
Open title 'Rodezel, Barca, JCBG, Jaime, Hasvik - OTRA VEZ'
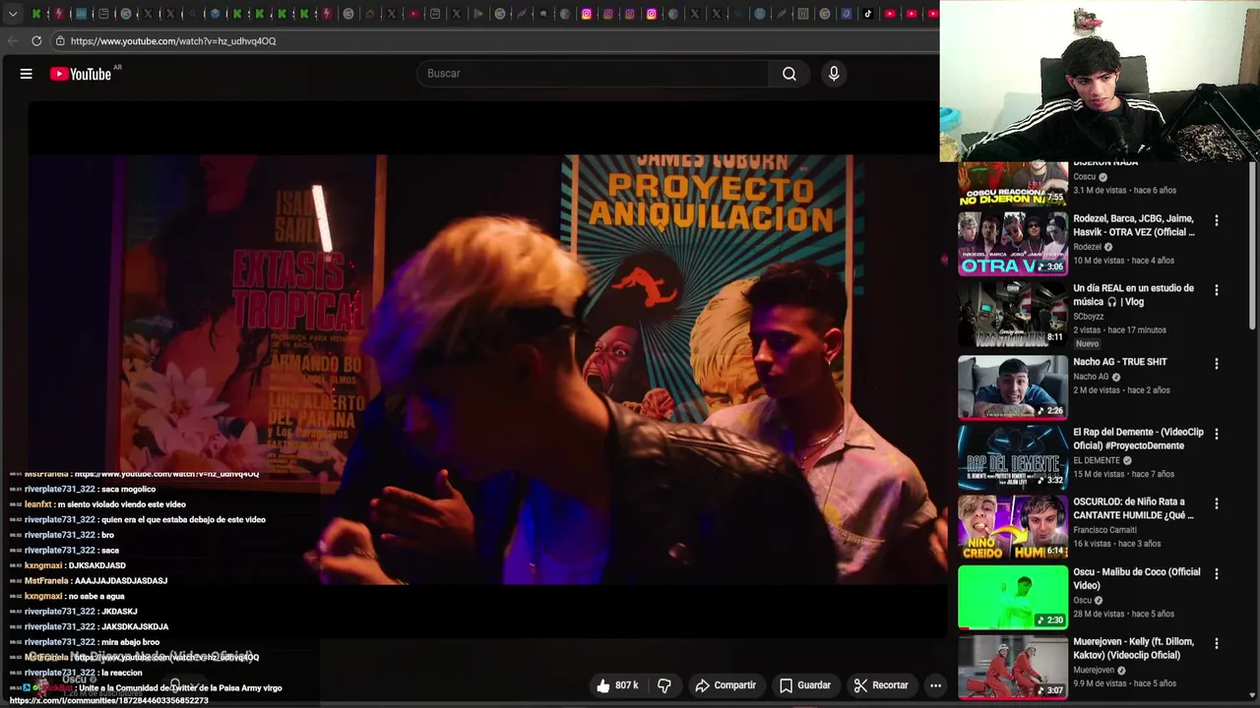pos(1134,225)
